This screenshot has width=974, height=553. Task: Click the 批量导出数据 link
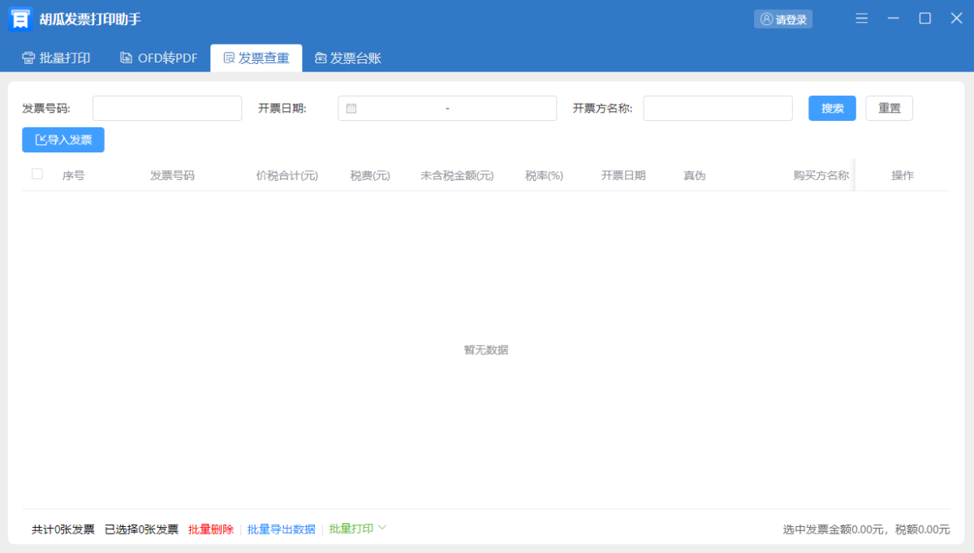pyautogui.click(x=281, y=529)
